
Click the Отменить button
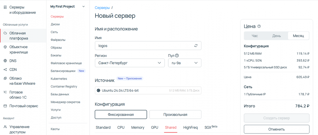276,129
